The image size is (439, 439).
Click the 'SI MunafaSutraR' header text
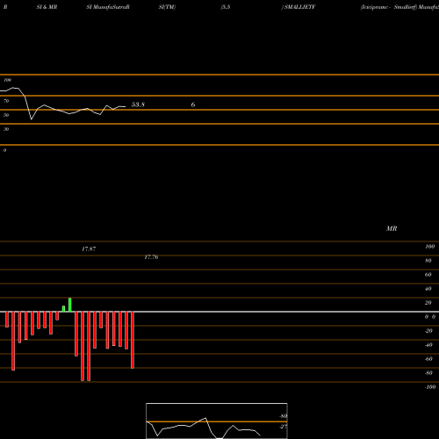pos(108,7)
